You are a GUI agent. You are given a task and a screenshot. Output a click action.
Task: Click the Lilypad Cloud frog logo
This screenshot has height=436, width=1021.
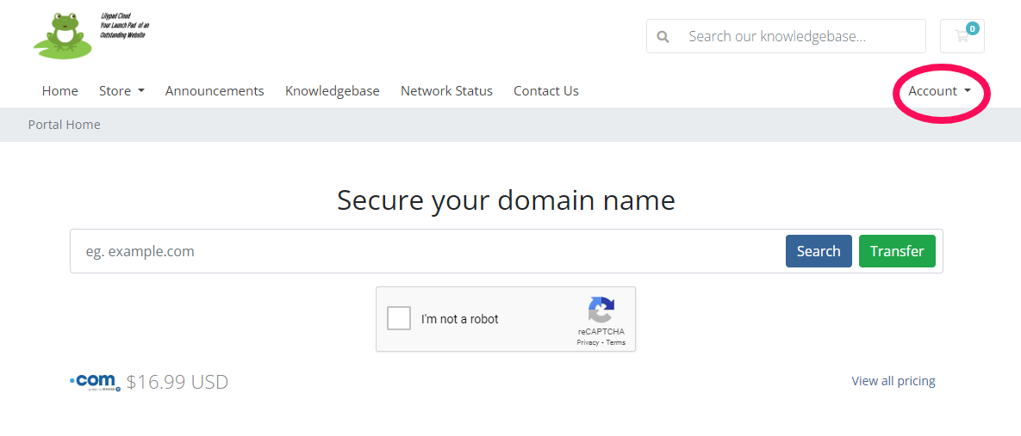click(x=91, y=34)
